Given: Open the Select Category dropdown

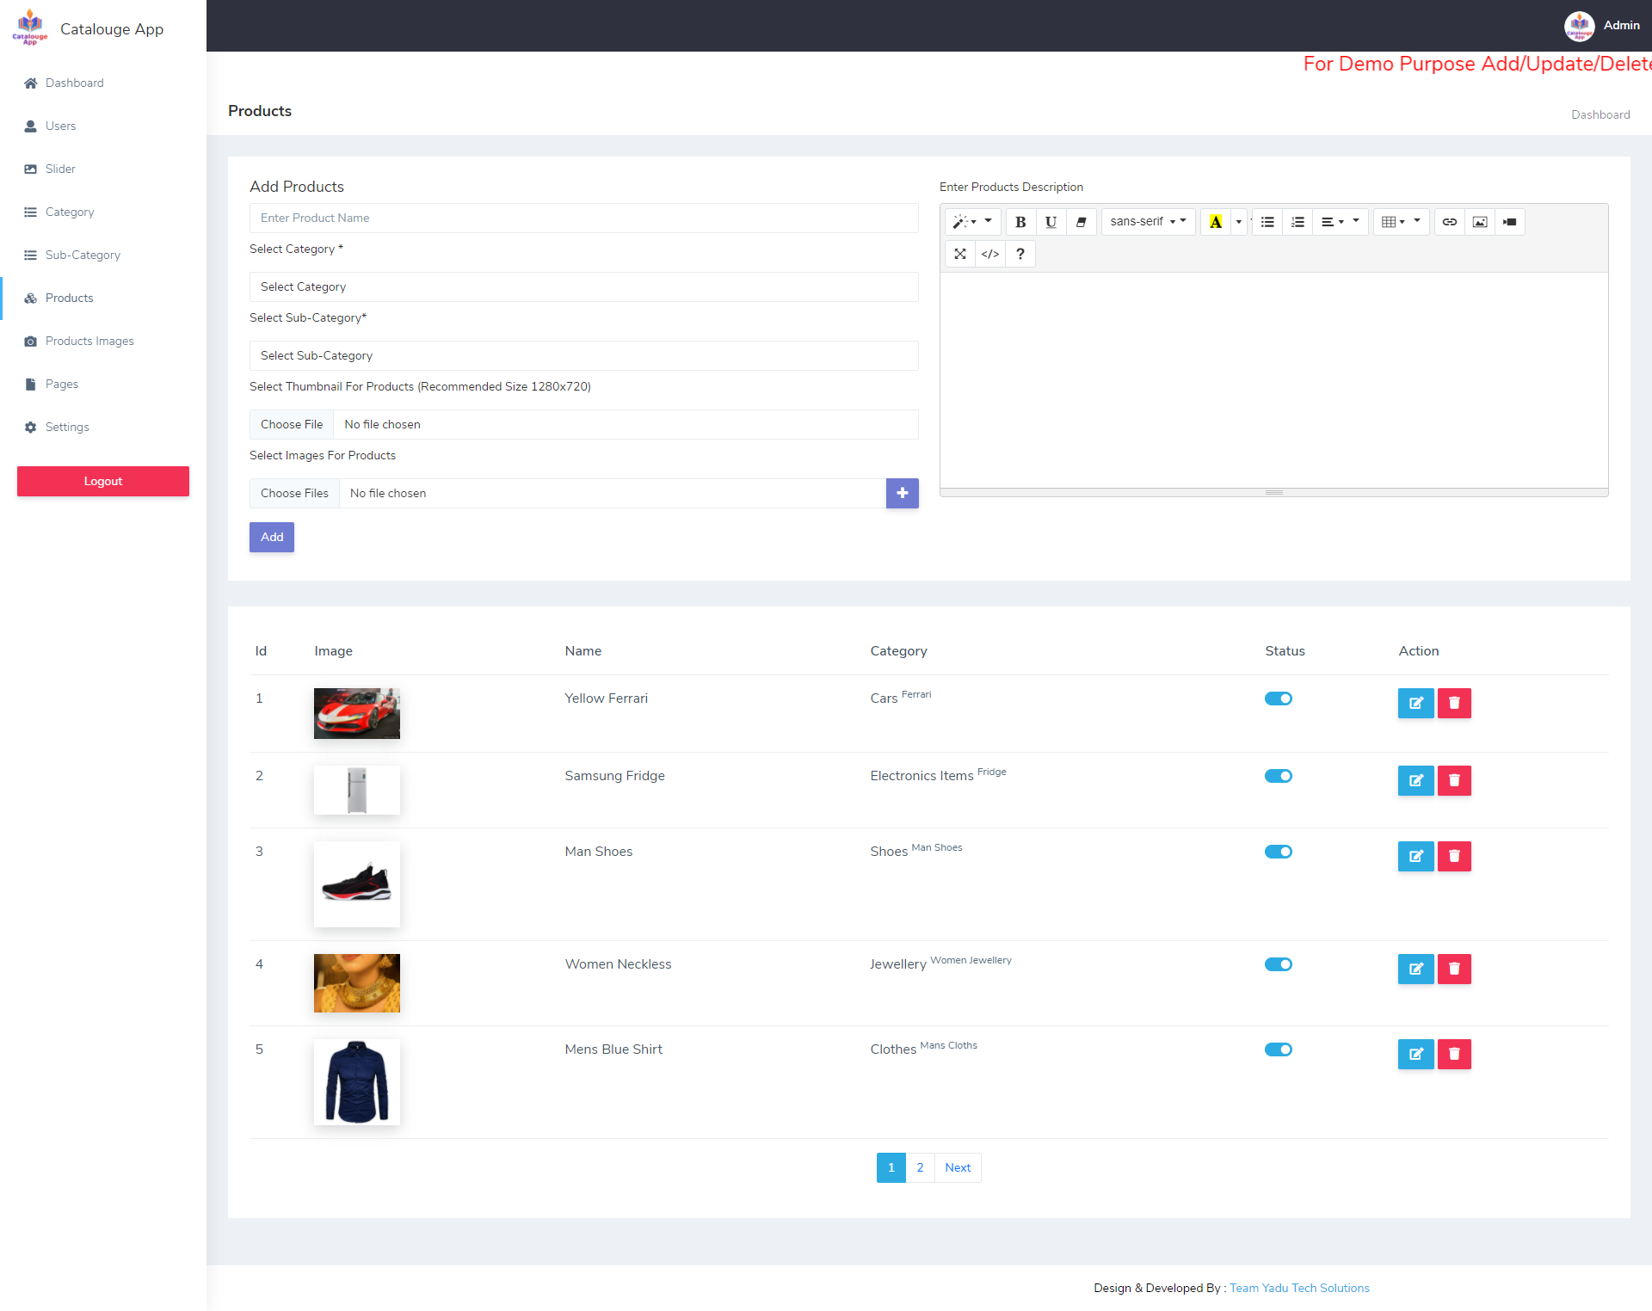Looking at the screenshot, I should click(x=583, y=286).
